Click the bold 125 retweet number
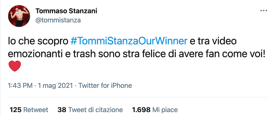 [15, 110]
